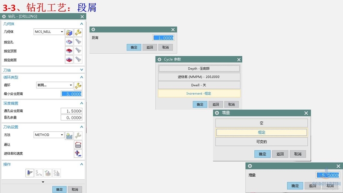Viewport: 343px width, 193px height.
Task: Click the specify holes (指定孔) icon
Action: pos(69,42)
